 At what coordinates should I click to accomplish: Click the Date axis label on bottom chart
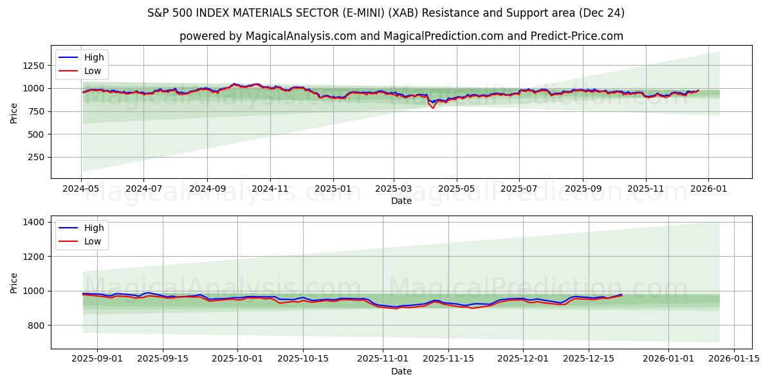pyautogui.click(x=401, y=371)
